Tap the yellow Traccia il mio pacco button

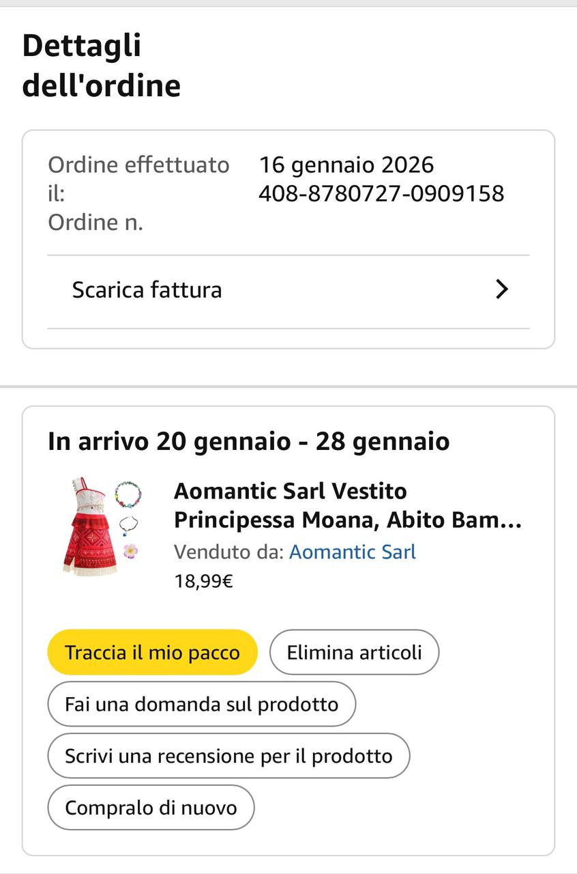coord(152,652)
